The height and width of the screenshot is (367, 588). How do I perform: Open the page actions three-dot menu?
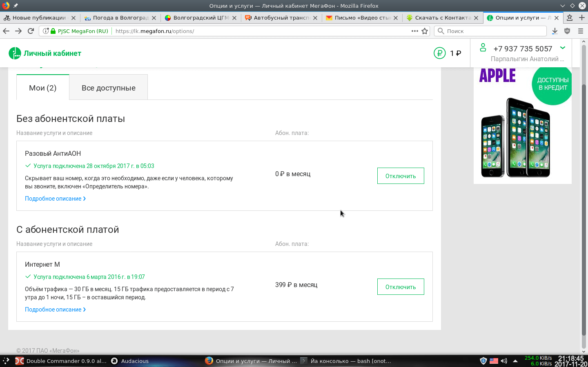pos(415,31)
